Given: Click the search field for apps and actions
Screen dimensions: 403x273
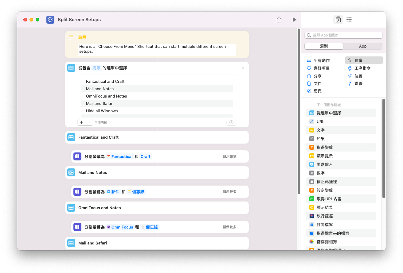Looking at the screenshot, I should [343, 35].
